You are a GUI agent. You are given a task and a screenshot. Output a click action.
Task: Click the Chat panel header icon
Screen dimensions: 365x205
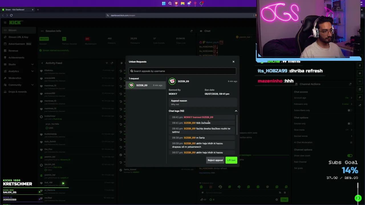201,31
